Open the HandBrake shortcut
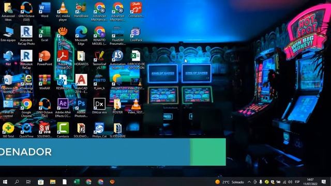Viewport: 331px width, 186px height. [81, 10]
